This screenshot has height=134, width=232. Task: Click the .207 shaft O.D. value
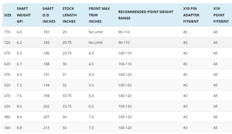(46, 117)
